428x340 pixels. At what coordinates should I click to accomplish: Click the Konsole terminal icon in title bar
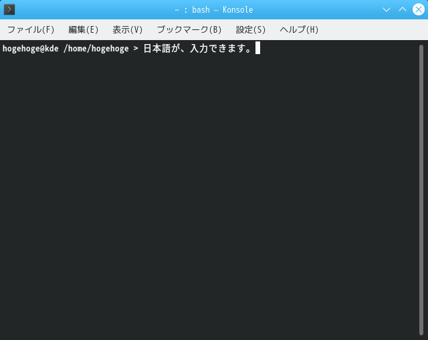(x=9, y=9)
